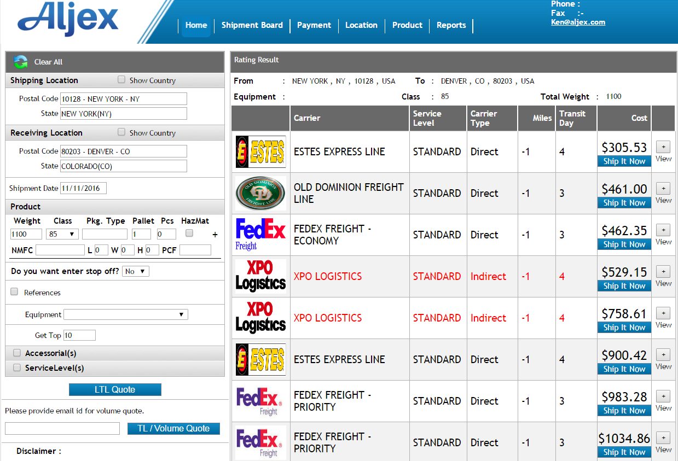The image size is (678, 461).
Task: Enable the References checkbox
Action: pyautogui.click(x=14, y=292)
